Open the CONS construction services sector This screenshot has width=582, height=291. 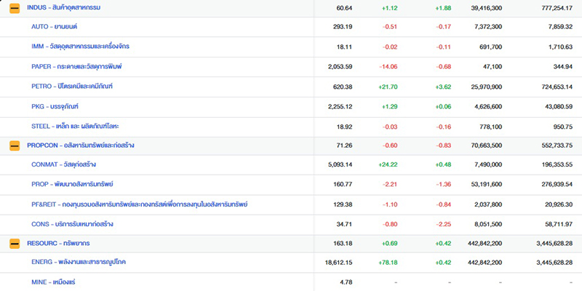pyautogui.click(x=71, y=223)
